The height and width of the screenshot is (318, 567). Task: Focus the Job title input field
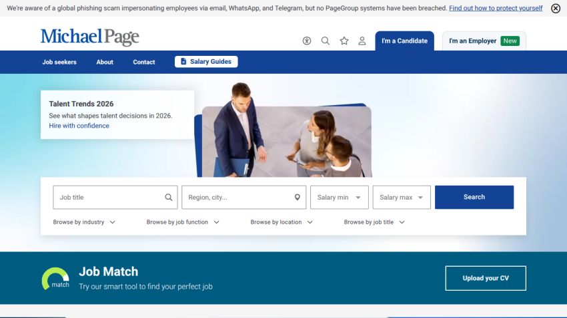(x=115, y=197)
